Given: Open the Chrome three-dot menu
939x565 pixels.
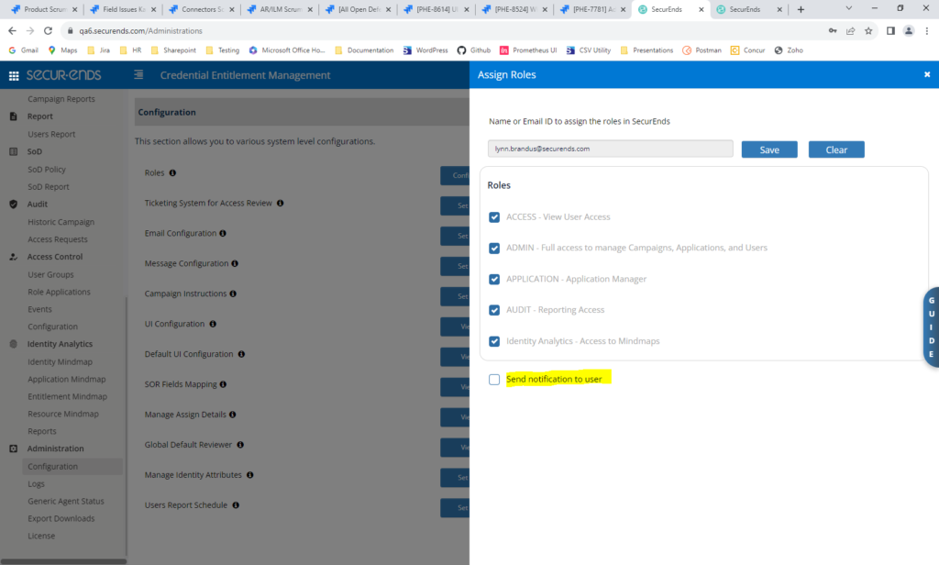Looking at the screenshot, I should point(927,30).
